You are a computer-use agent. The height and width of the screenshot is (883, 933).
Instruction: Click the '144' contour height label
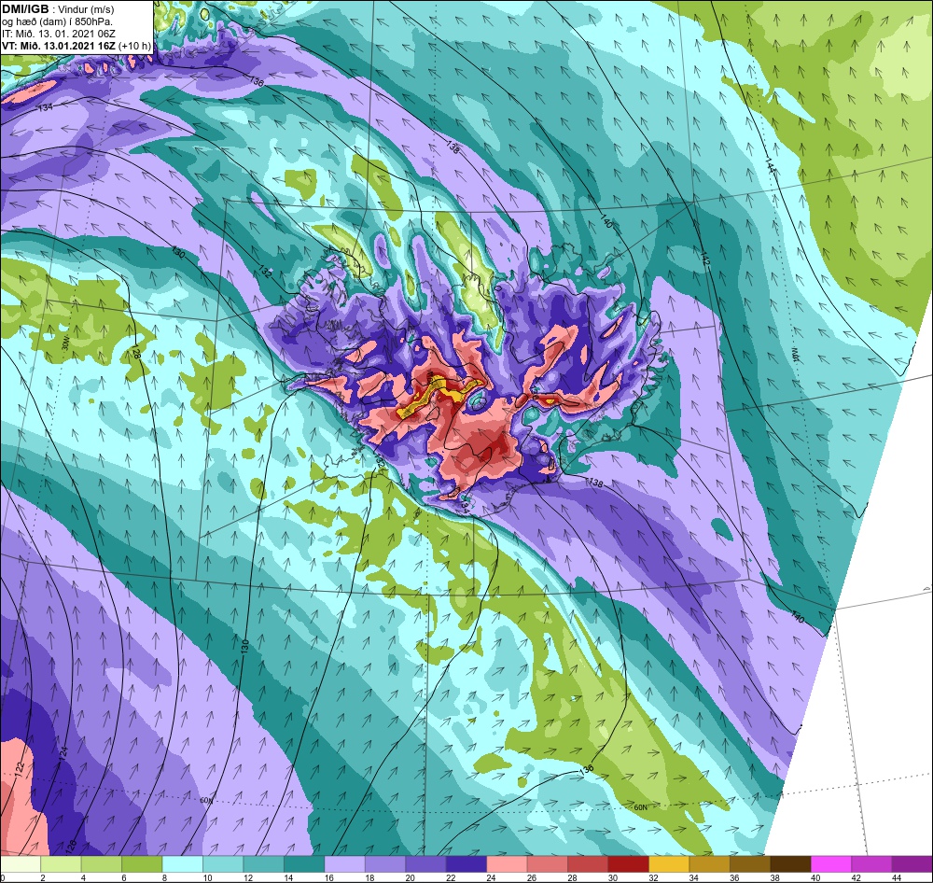(x=770, y=166)
